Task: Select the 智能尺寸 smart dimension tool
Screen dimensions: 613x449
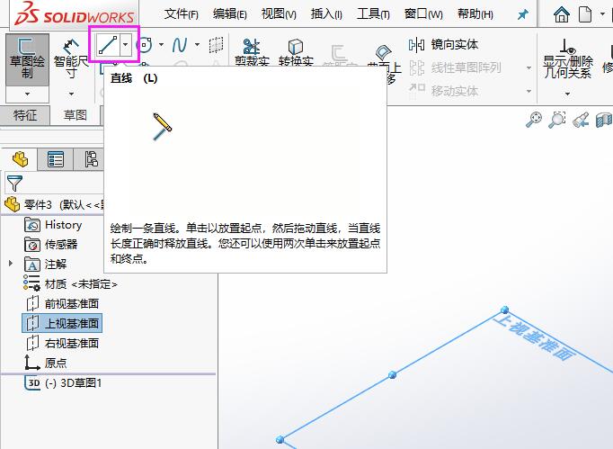Action: (x=71, y=58)
